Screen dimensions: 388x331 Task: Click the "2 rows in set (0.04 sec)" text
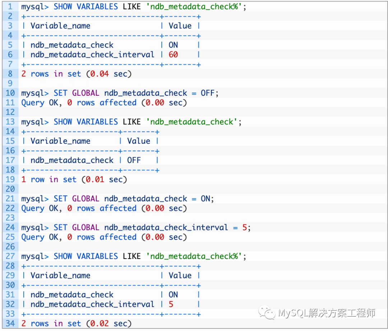77,74
